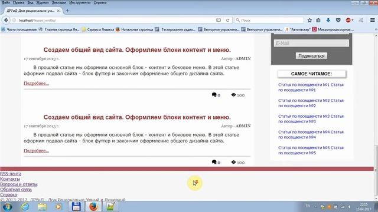Open Справка footer link
Screen dimensions: 378x212
[x=8, y=195]
